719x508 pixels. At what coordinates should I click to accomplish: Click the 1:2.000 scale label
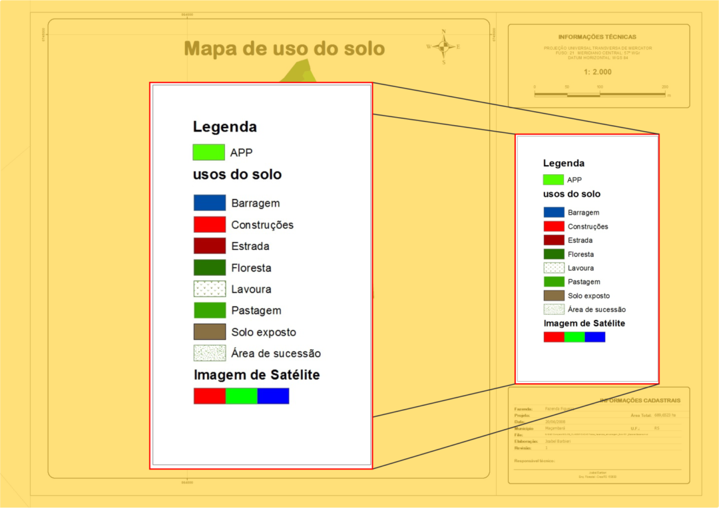(598, 72)
